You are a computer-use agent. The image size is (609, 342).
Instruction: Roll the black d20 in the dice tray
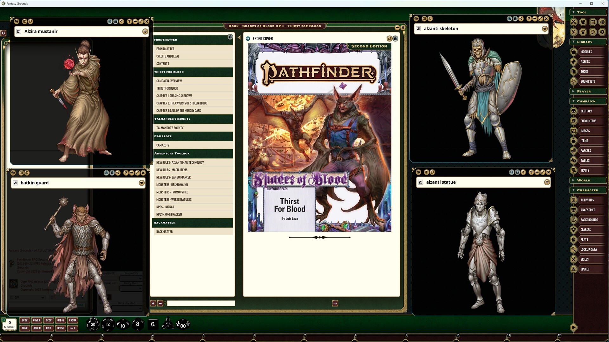coord(93,324)
